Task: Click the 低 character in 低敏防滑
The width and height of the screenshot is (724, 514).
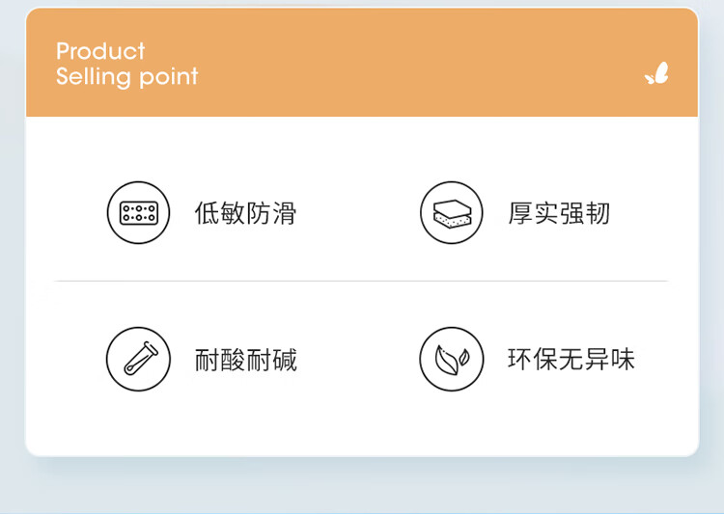Action: tap(207, 213)
